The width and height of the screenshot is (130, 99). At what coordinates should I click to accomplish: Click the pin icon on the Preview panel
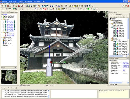(16, 68)
